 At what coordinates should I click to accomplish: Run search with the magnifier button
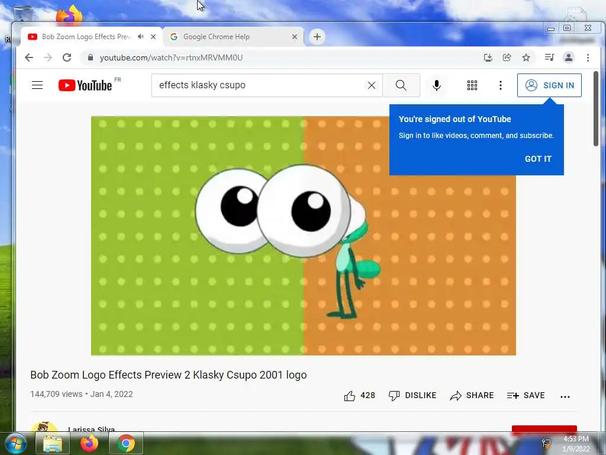401,85
